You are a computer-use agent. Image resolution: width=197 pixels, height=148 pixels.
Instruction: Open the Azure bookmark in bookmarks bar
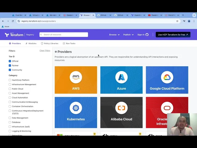click(6, 27)
